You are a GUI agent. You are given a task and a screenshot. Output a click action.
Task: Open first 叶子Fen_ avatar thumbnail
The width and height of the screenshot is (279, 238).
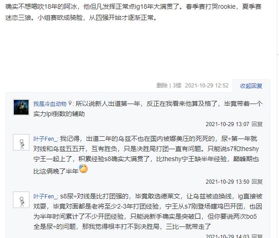coord(21,142)
